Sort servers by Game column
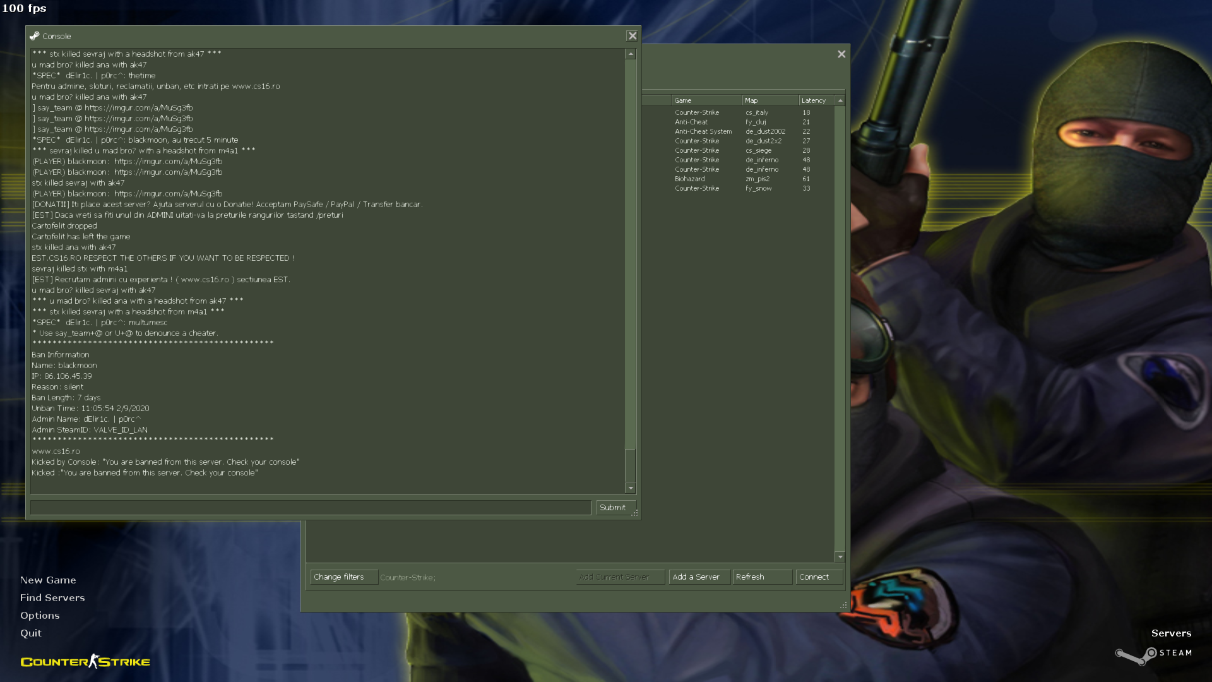The height and width of the screenshot is (682, 1212). [706, 100]
